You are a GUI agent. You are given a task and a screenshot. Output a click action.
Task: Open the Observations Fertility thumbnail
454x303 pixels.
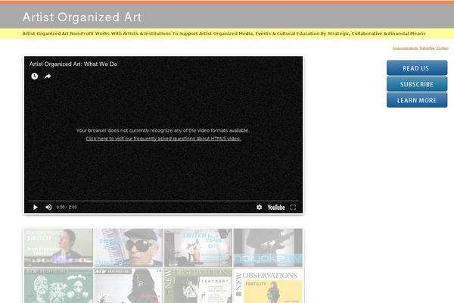(x=268, y=286)
